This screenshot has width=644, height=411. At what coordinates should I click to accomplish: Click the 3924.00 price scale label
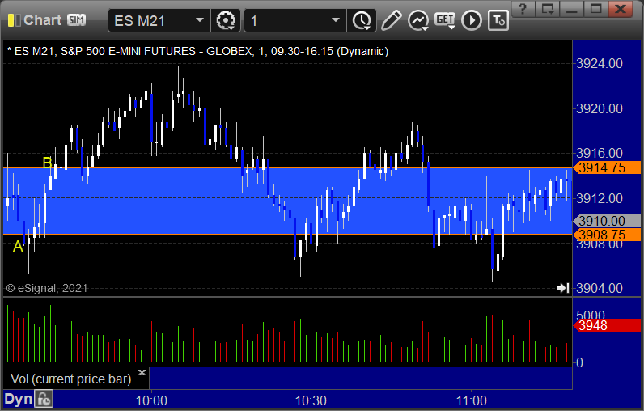click(600, 64)
